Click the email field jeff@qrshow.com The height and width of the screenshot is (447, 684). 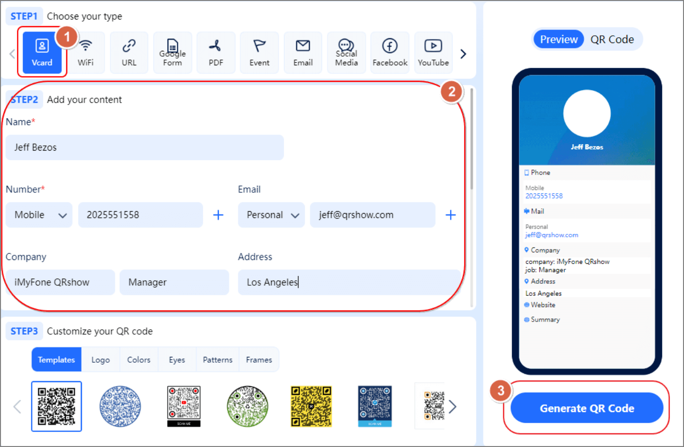pos(373,215)
